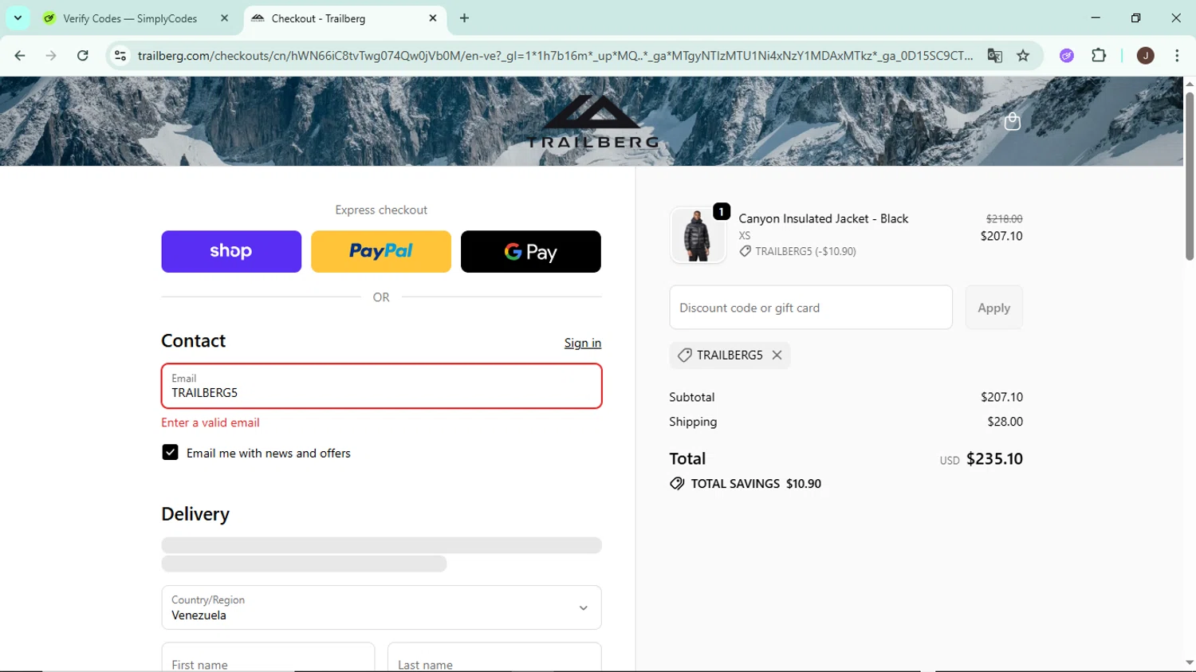Click the Enter a valid email error text
The height and width of the screenshot is (672, 1196).
pyautogui.click(x=210, y=422)
